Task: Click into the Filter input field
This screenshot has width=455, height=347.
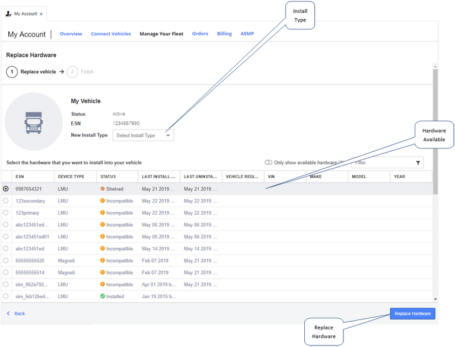Action: coord(382,163)
